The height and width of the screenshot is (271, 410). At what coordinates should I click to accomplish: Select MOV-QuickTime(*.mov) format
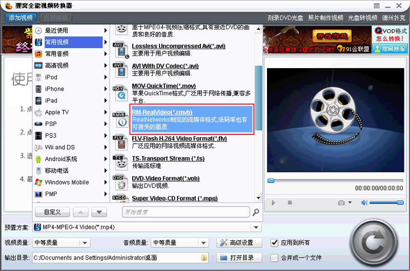(x=163, y=86)
